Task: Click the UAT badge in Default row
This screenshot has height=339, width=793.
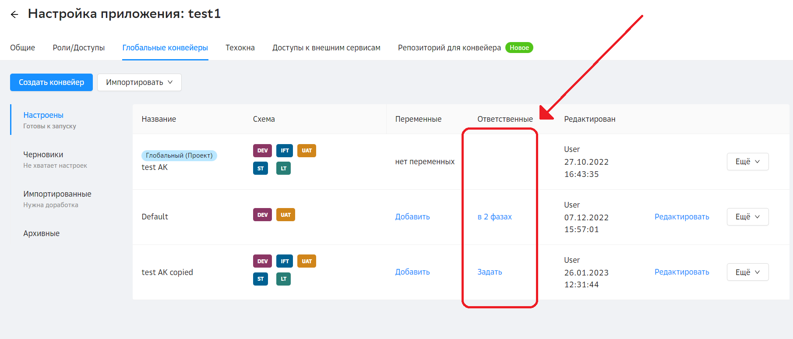Action: [285, 215]
